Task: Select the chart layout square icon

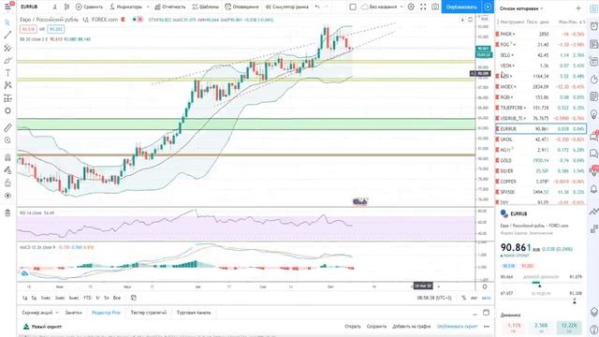Action: click(353, 7)
